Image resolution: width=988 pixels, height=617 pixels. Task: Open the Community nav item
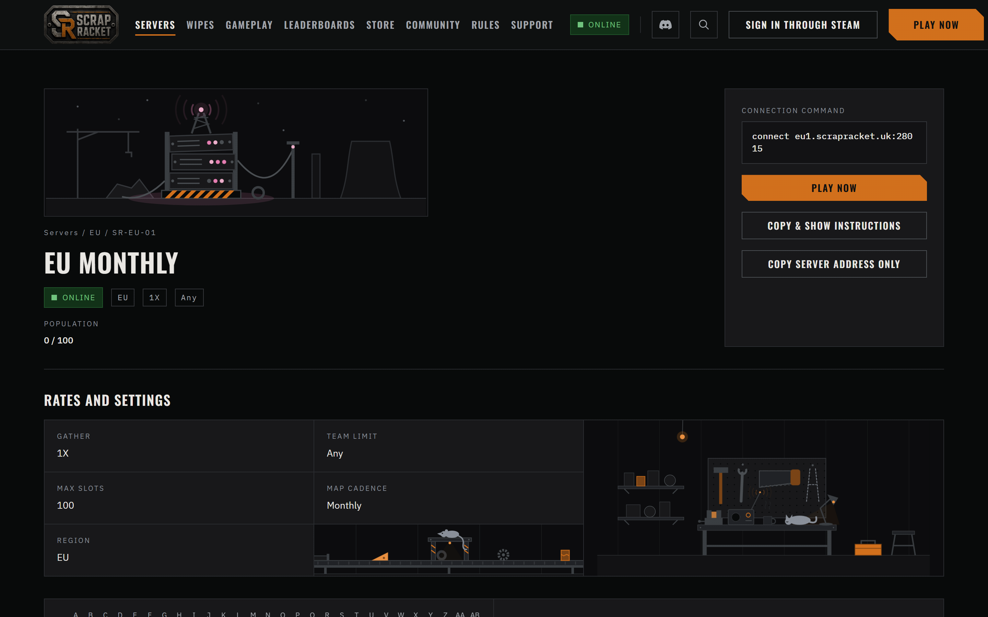433,25
